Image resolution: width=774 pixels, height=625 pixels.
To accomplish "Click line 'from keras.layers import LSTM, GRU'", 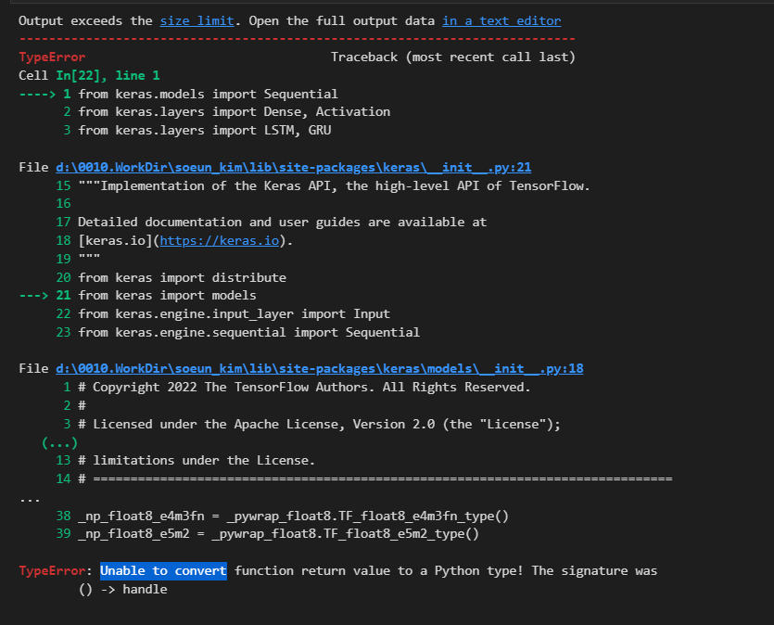I will [x=204, y=131].
